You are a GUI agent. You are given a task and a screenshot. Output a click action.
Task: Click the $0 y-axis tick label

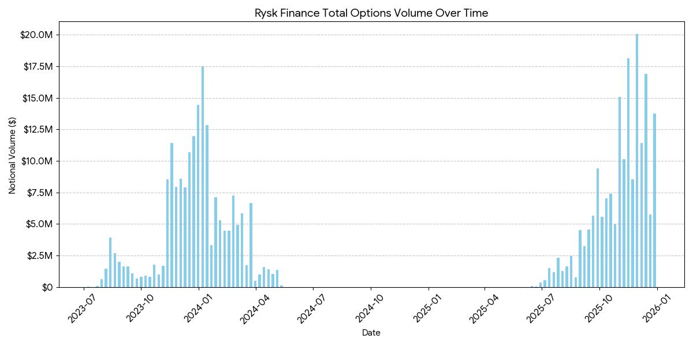click(x=47, y=287)
